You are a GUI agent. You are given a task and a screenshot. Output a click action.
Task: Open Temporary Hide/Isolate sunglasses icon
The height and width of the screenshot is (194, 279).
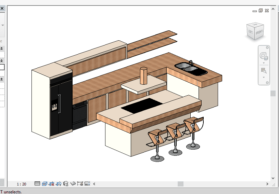click(73, 184)
